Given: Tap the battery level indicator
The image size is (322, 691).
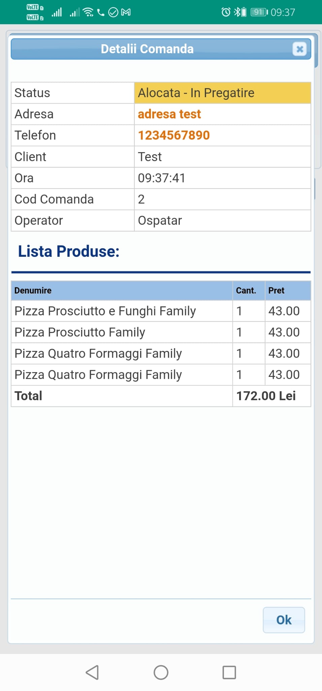Looking at the screenshot, I should click(259, 12).
